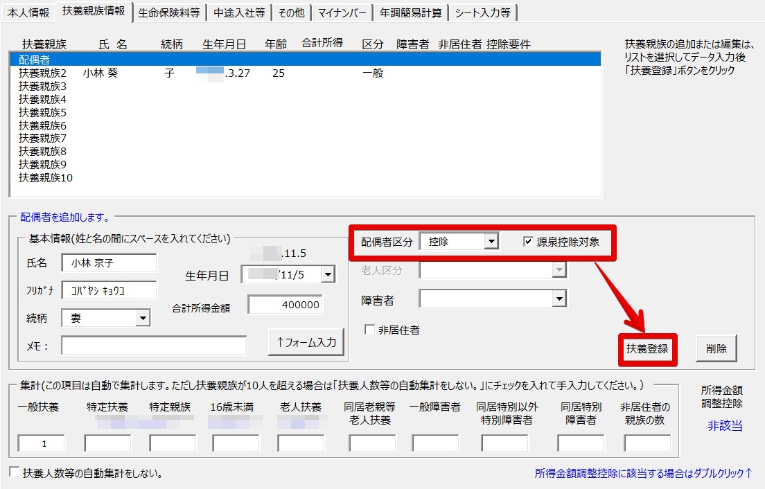Open the 年調簡易計算 tab
This screenshot has height=489, width=765.
pos(410,12)
